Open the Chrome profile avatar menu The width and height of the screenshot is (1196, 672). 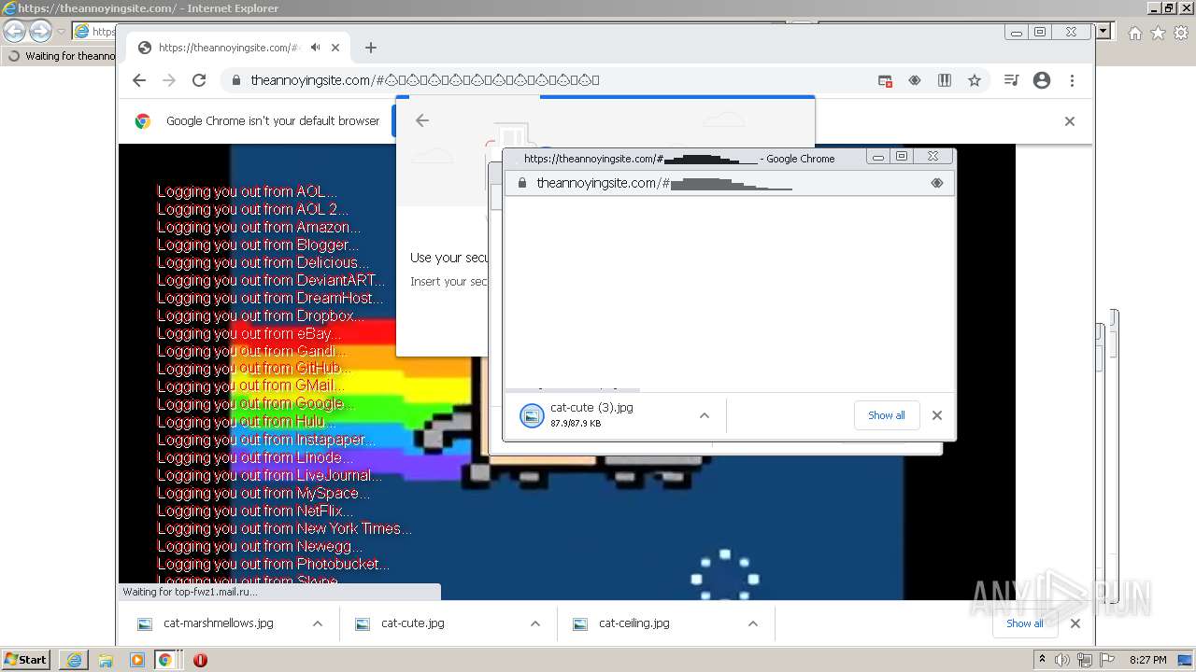pyautogui.click(x=1042, y=80)
